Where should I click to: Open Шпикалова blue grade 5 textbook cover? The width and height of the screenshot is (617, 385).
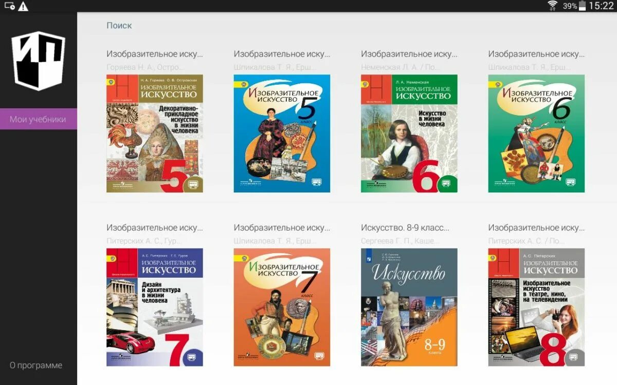(282, 133)
